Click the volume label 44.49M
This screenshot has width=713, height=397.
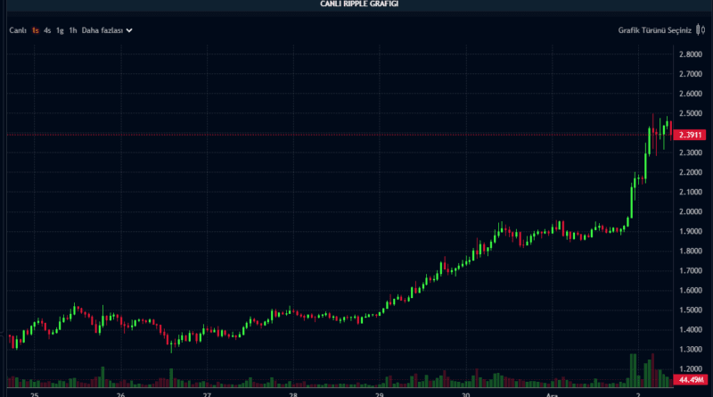690,380
